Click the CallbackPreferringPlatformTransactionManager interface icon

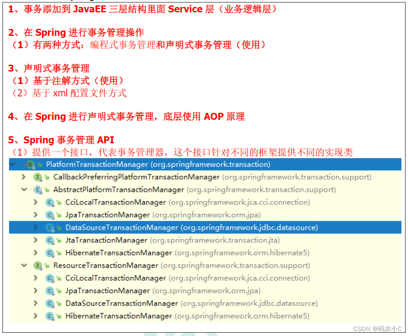click(x=38, y=177)
